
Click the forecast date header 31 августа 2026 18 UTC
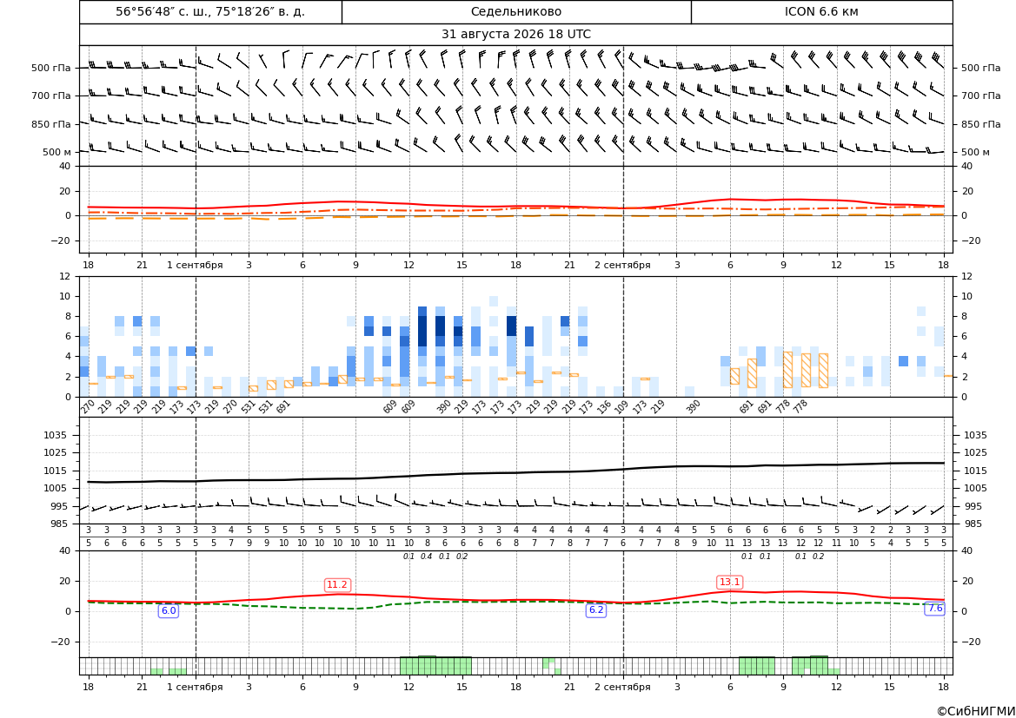tap(516, 35)
